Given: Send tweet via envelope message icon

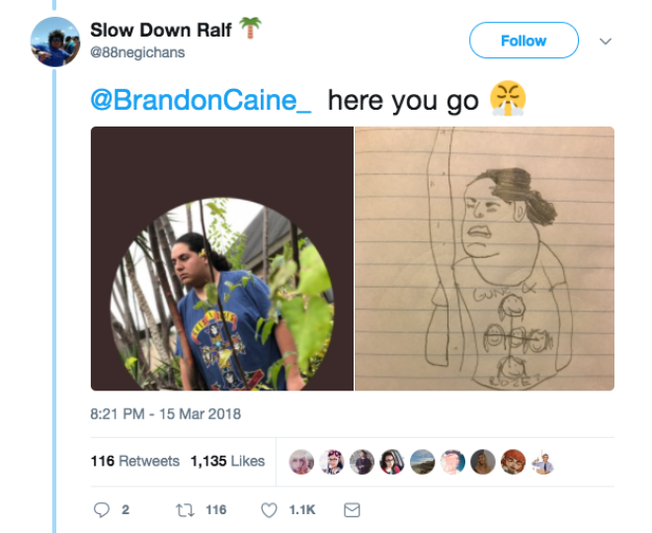Looking at the screenshot, I should point(352,510).
